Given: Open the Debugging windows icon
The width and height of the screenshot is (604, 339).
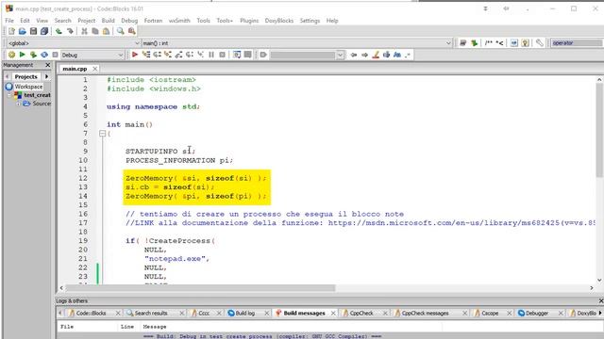Looking at the screenshot, I should click(x=237, y=55).
